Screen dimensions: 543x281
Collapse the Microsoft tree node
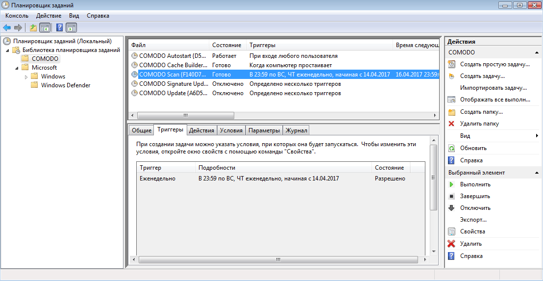(17, 68)
